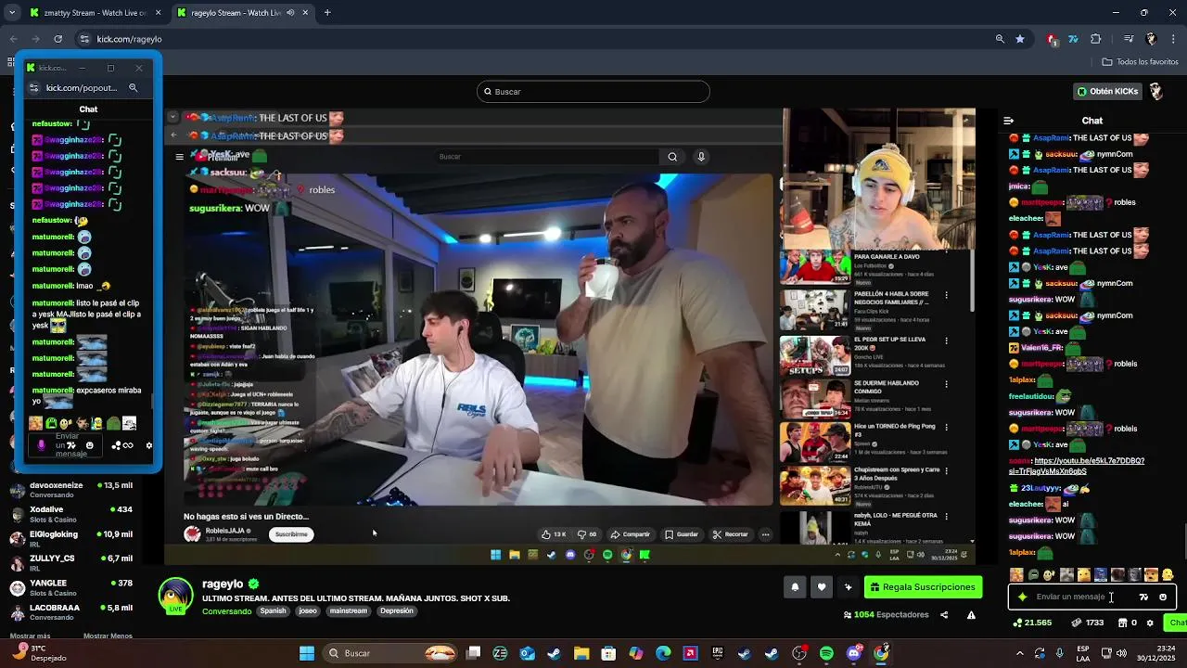Click the zoom magnifier in the address bar
Viewport: 1187px width, 668px height.
pos(1000,39)
